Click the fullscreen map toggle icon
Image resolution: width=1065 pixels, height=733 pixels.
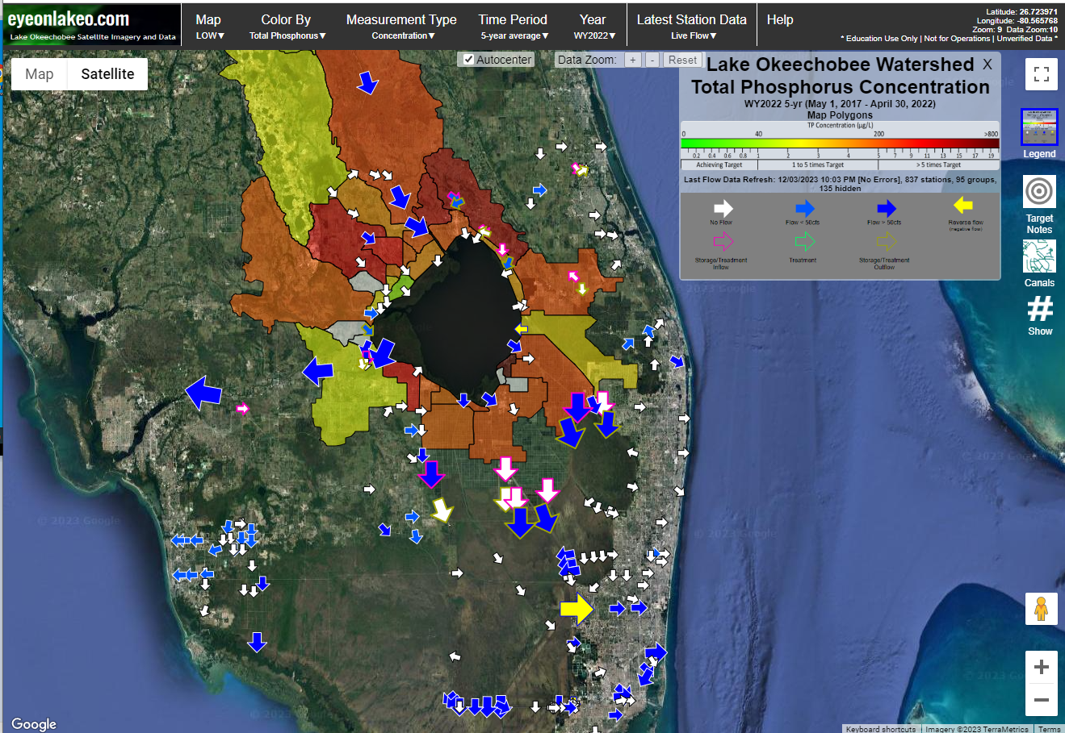(x=1041, y=75)
